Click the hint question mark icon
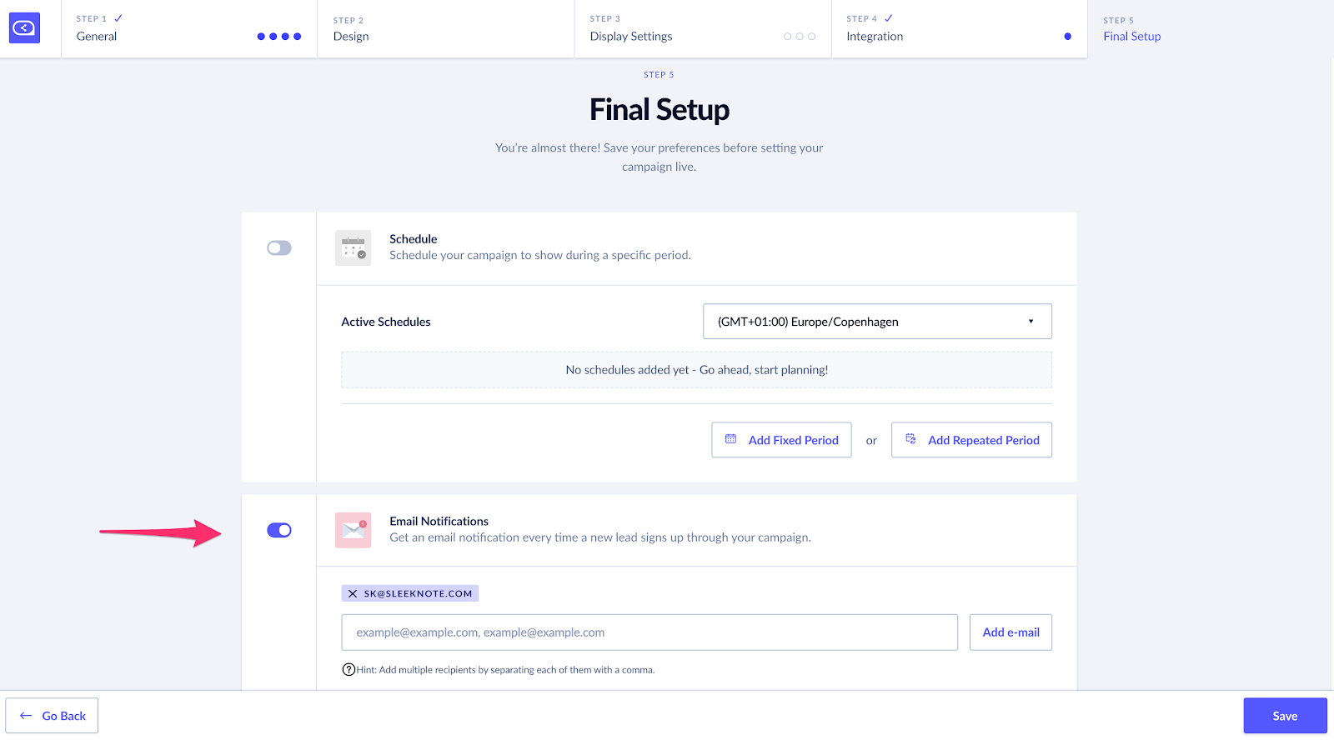Image resolution: width=1334 pixels, height=740 pixels. click(349, 670)
